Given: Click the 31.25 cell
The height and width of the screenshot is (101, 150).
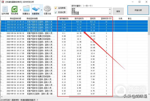Looking at the screenshot, I should point(79,27).
